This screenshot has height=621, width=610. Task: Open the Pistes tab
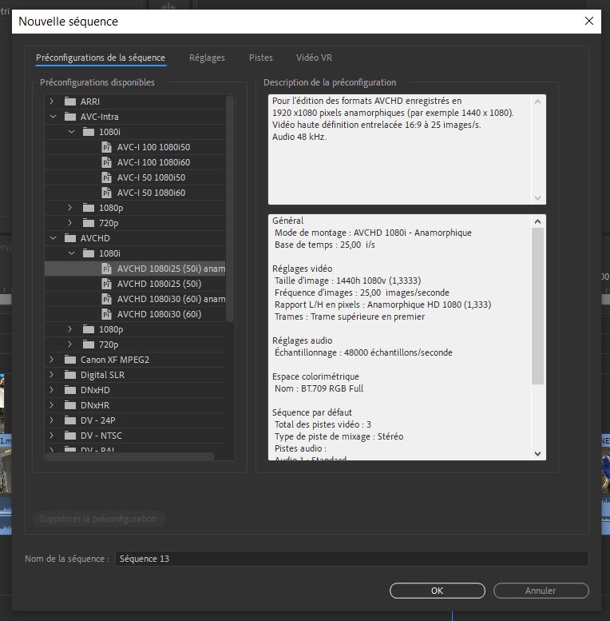(260, 58)
